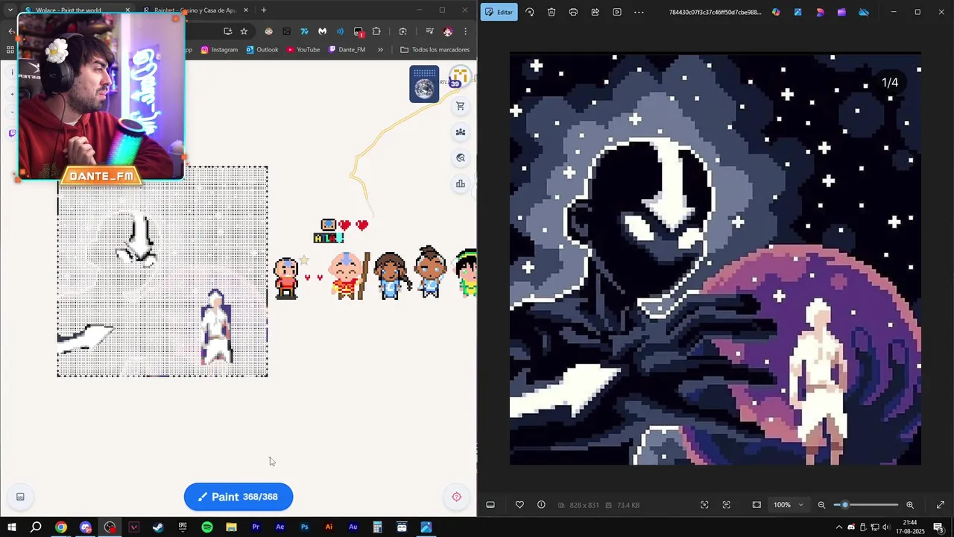Viewport: 954px width, 537px height.
Task: Click the Paint 368/368 button
Action: click(x=238, y=497)
